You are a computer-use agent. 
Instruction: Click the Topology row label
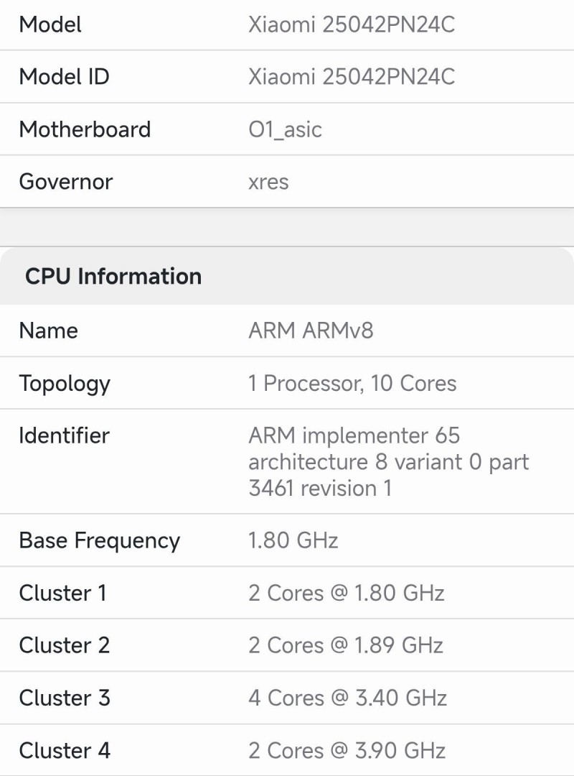65,384
